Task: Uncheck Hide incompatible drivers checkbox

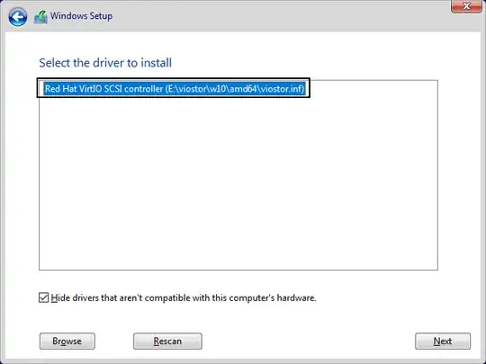Action: tap(44, 297)
